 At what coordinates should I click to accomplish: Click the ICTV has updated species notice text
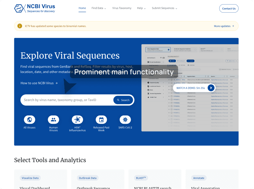pyautogui.click(x=56, y=26)
